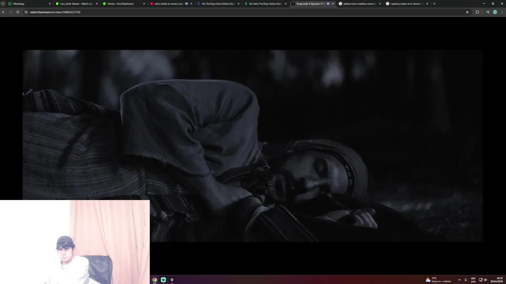506x284 pixels.
Task: Close the WhatsApp tab
Action: pos(50,4)
